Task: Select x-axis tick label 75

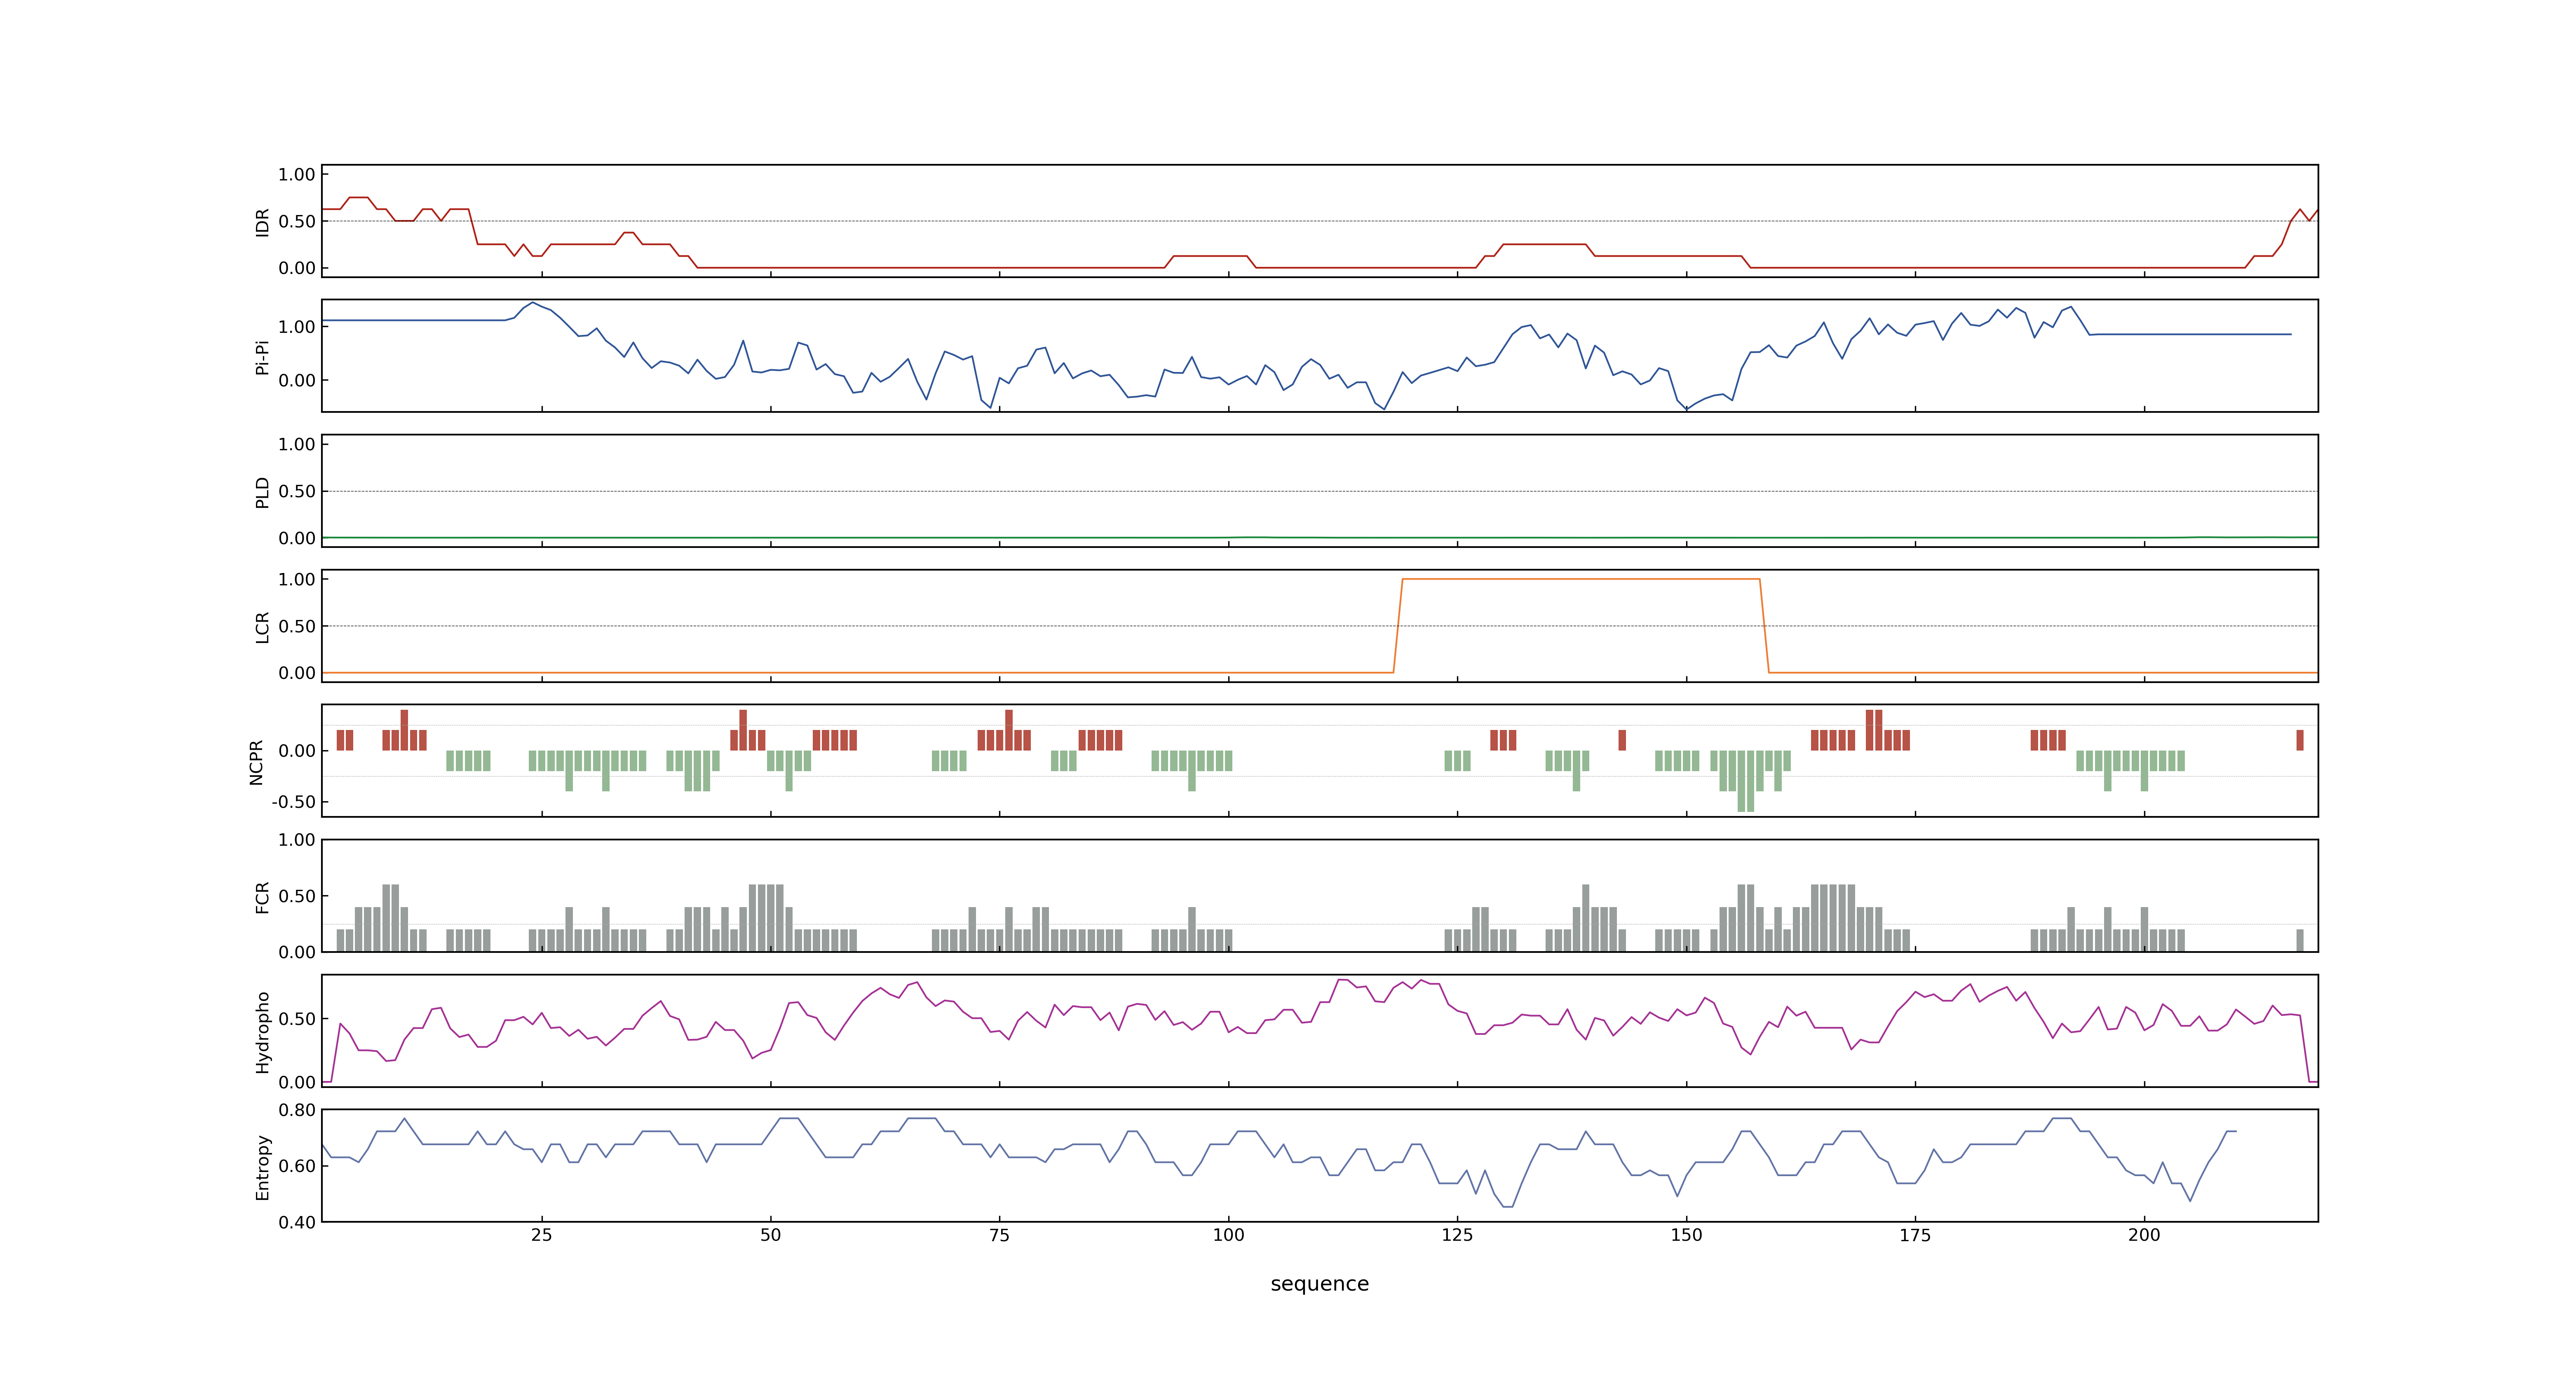Action: click(1000, 1235)
